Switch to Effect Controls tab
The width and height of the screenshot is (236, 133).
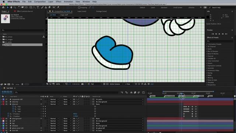pos(25,11)
